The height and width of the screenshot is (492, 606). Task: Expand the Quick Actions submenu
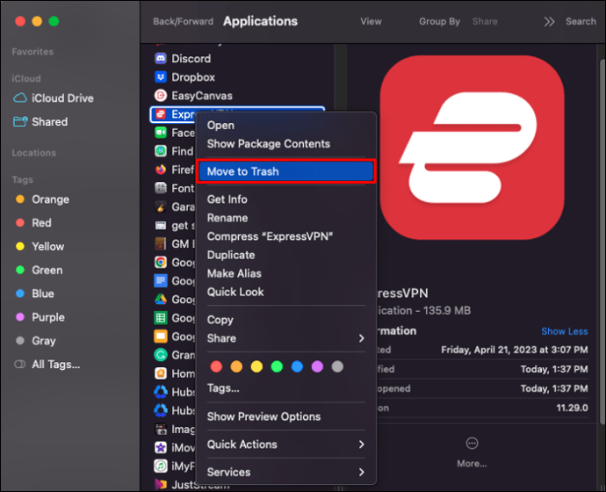coord(361,445)
